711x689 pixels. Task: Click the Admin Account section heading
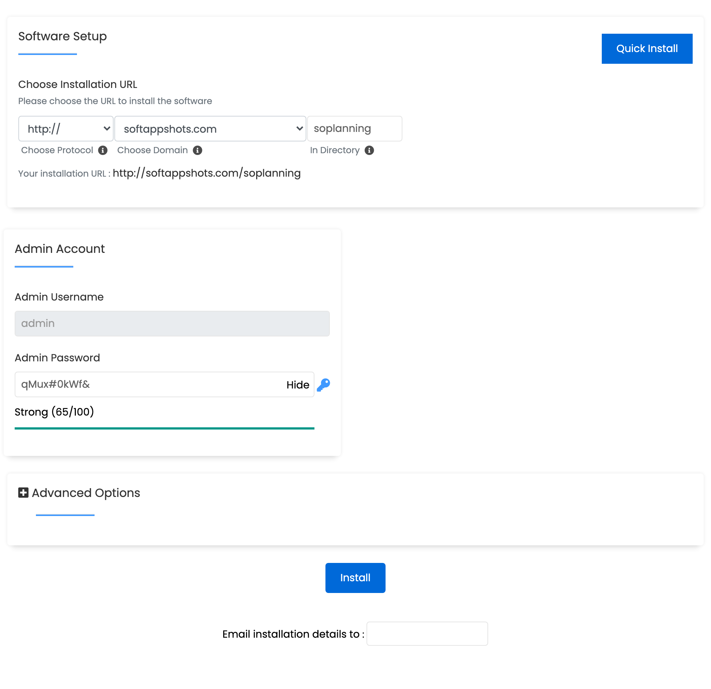point(59,249)
